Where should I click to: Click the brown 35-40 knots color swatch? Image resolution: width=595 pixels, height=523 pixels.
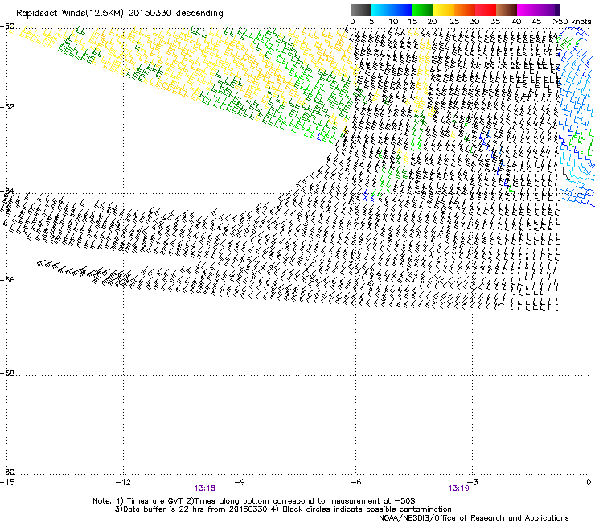507,10
